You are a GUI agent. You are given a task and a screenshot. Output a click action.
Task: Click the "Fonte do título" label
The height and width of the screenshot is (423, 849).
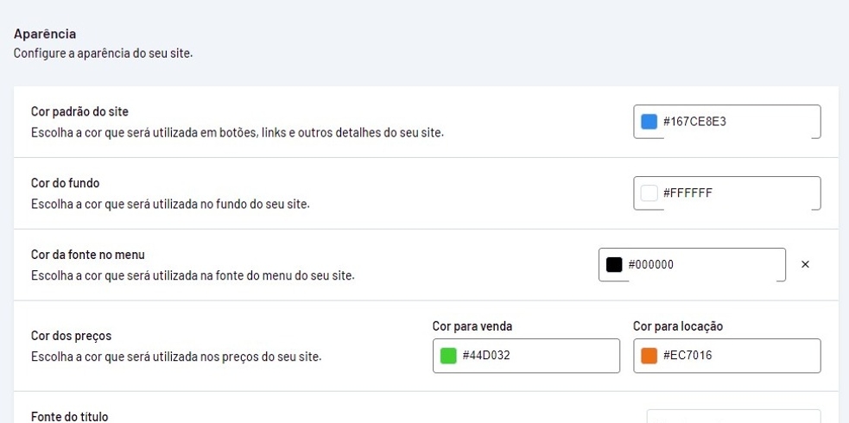pyautogui.click(x=70, y=416)
